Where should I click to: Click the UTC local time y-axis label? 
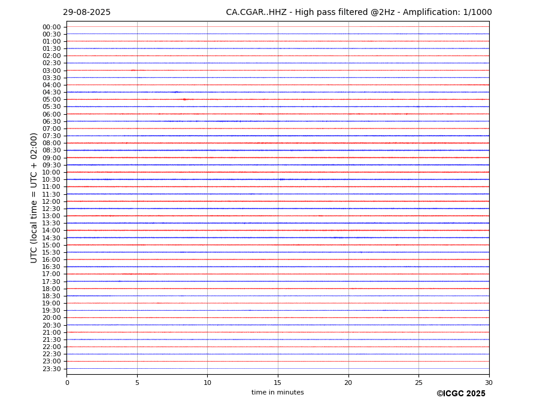pos(34,198)
